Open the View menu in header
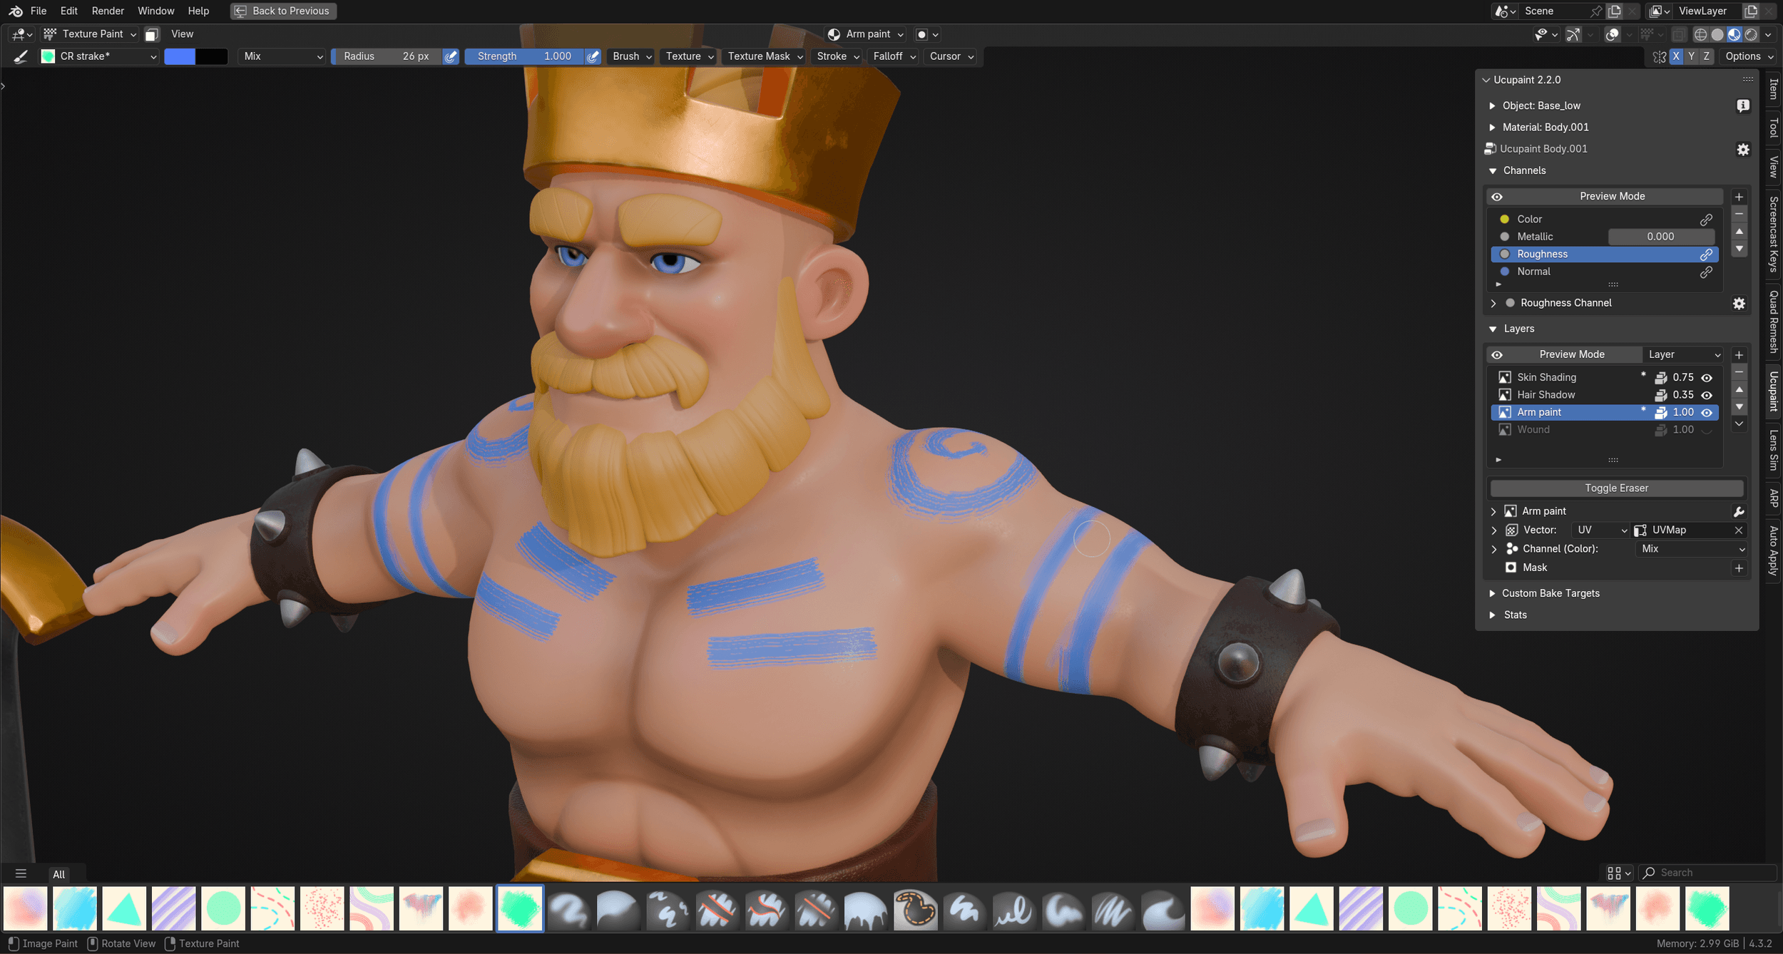Image resolution: width=1783 pixels, height=954 pixels. (182, 34)
